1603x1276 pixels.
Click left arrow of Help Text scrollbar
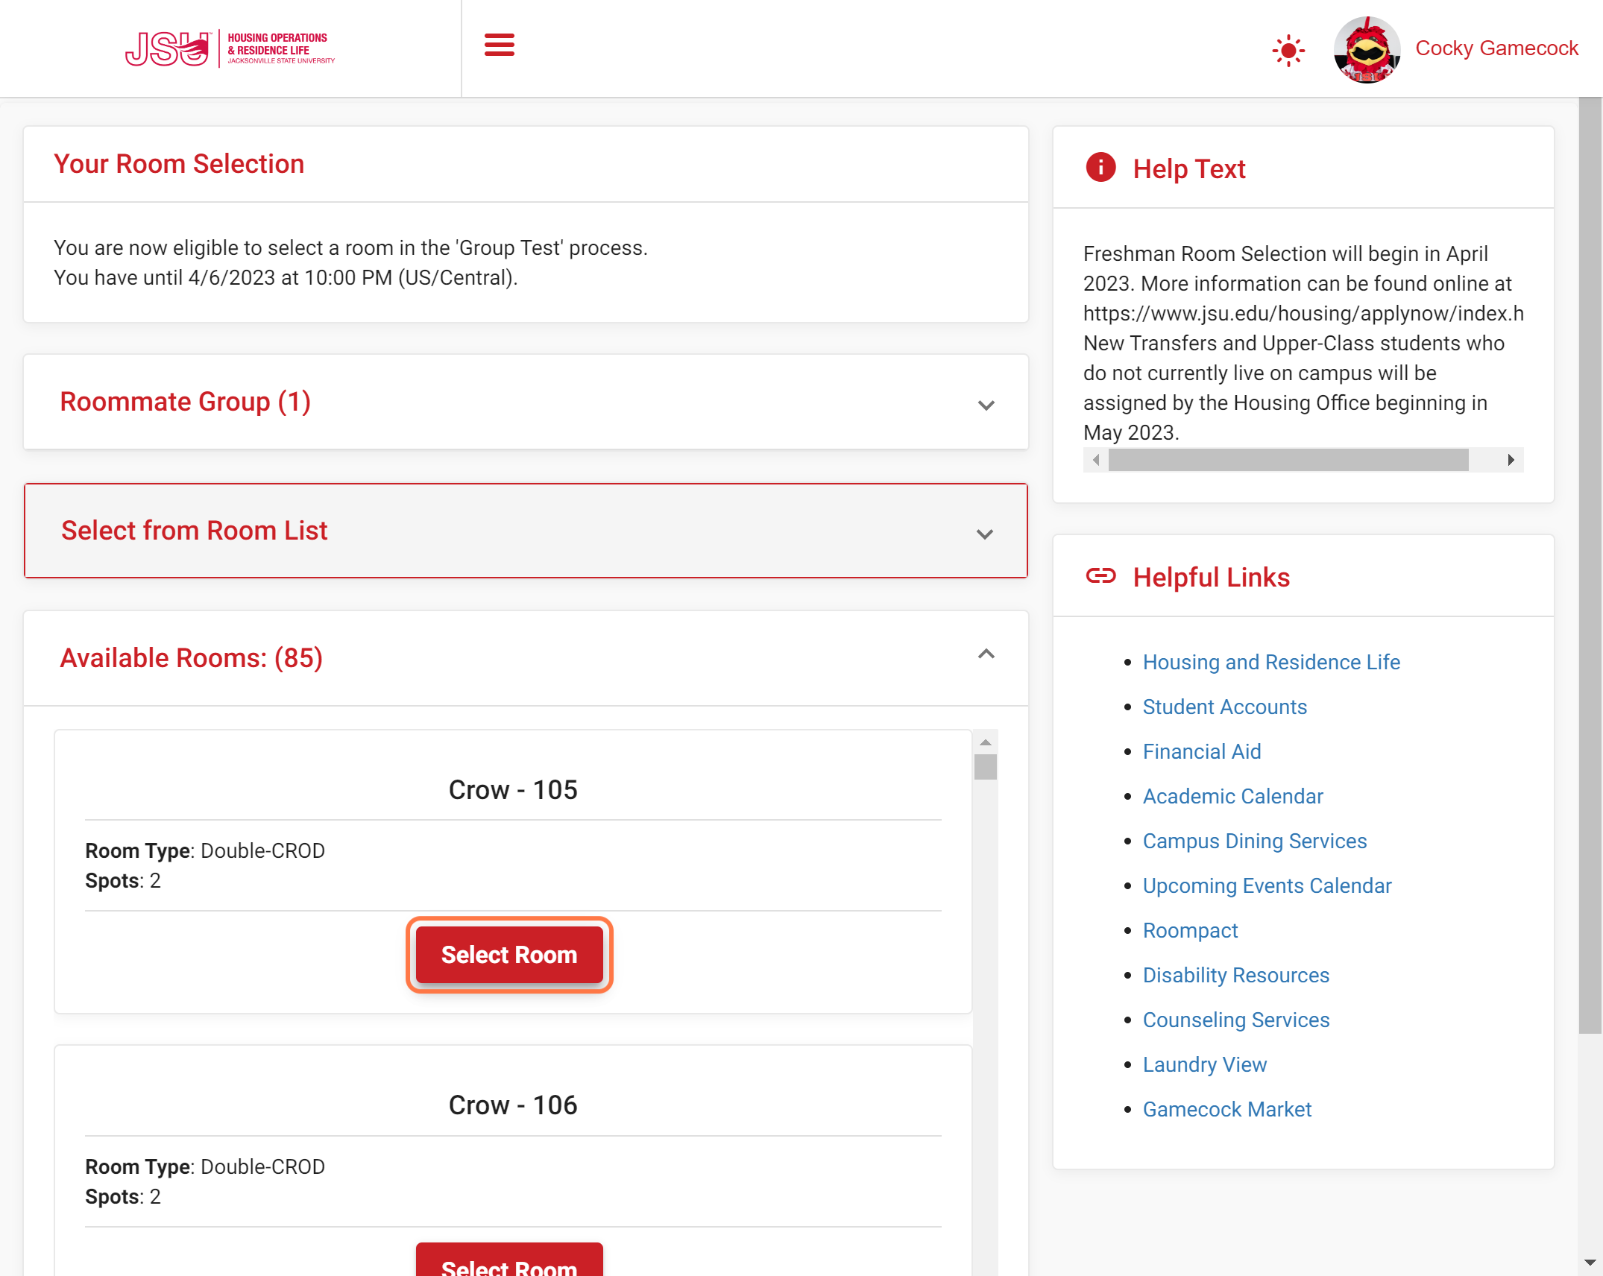pos(1096,460)
